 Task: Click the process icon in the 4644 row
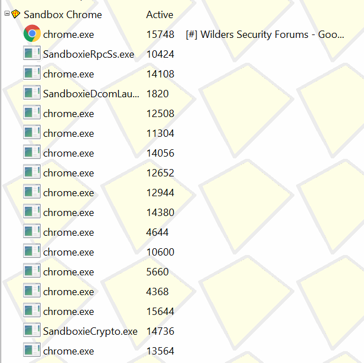pos(32,231)
